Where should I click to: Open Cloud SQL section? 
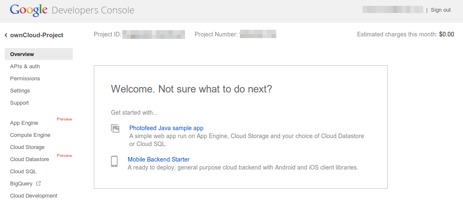coord(23,172)
